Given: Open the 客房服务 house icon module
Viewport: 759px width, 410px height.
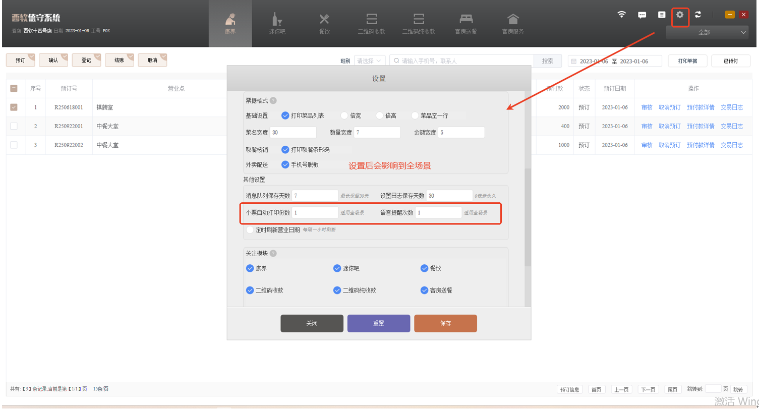Looking at the screenshot, I should 512,24.
